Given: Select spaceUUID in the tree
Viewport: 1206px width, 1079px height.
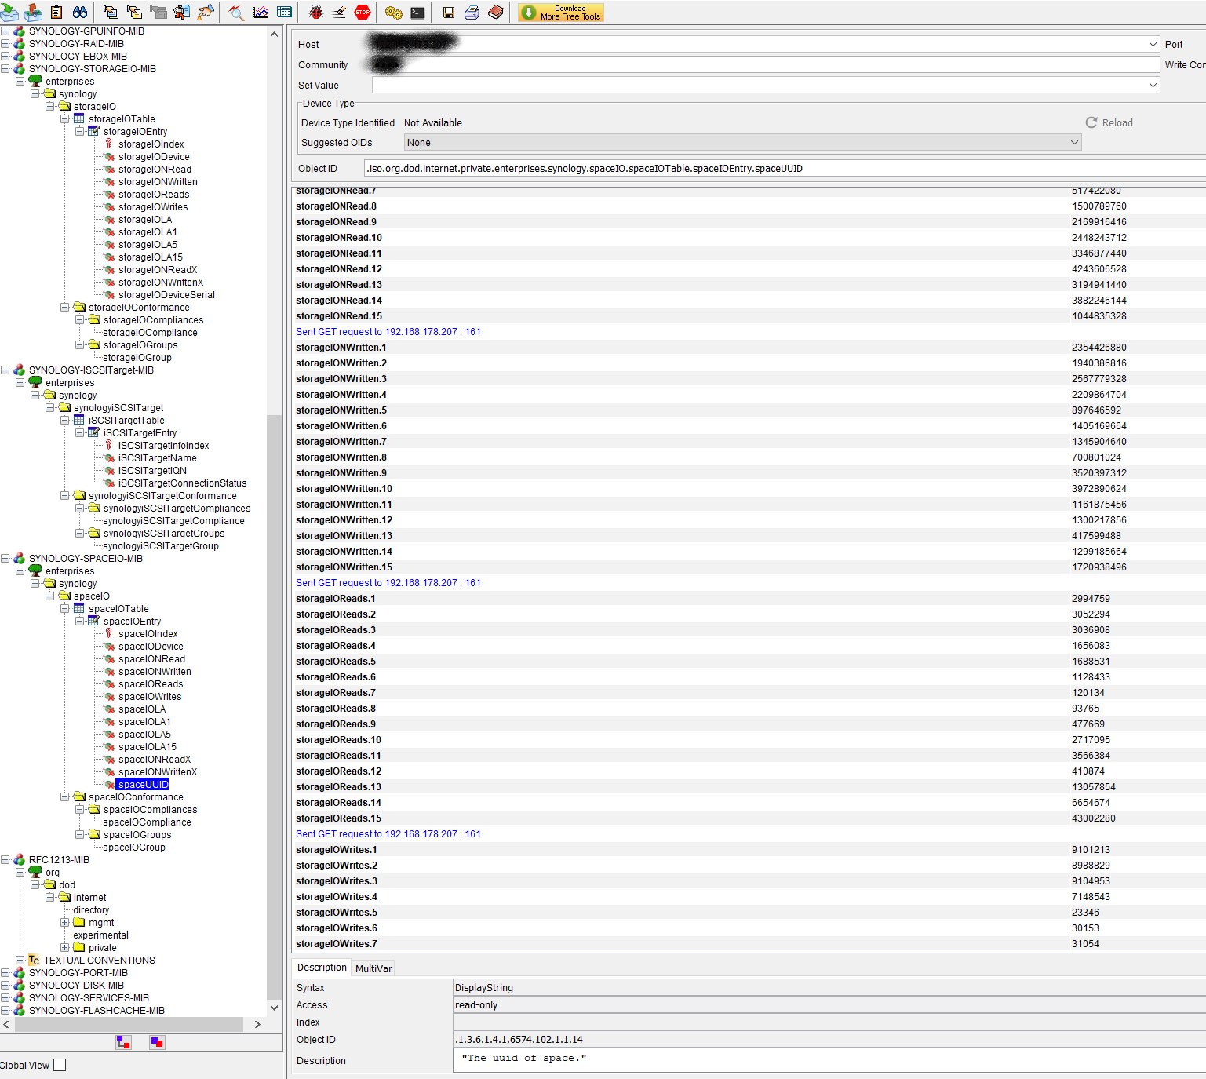Looking at the screenshot, I should click(143, 785).
